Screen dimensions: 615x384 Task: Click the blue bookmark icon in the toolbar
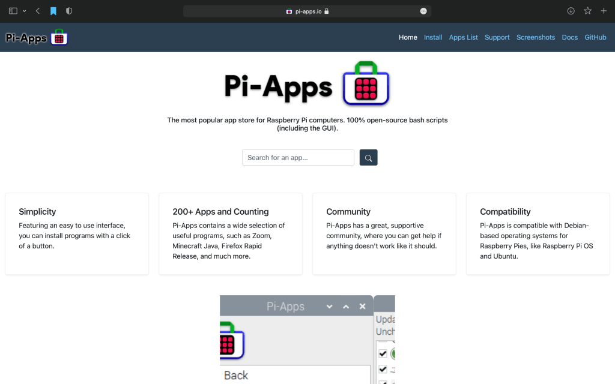coord(53,11)
